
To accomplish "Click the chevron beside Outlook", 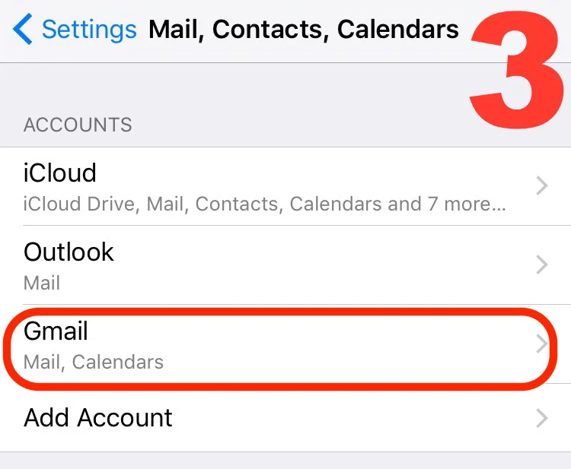I will coord(542,265).
